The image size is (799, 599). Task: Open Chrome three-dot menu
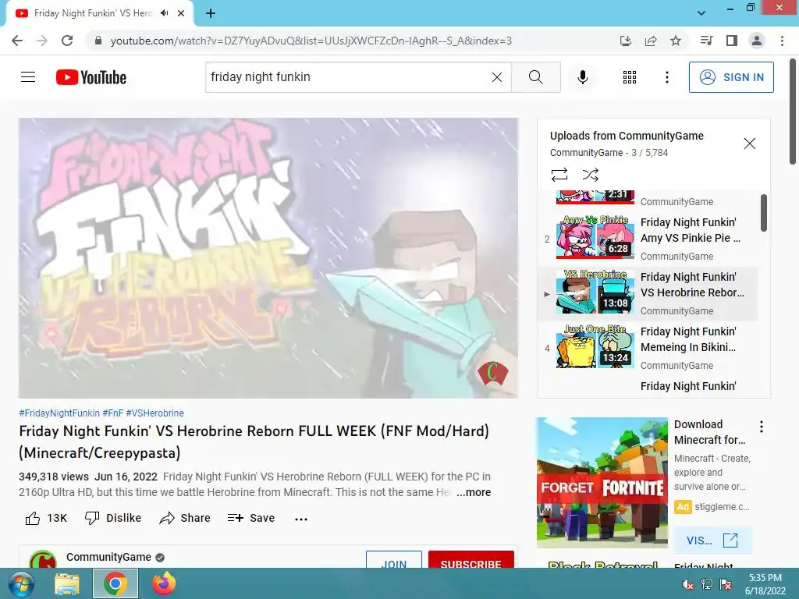(782, 41)
